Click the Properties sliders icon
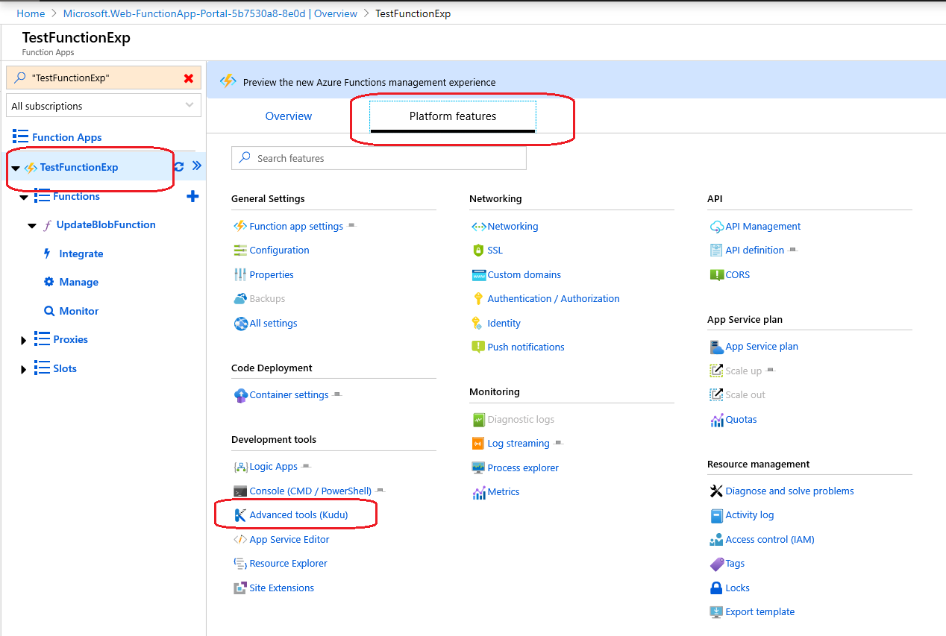The width and height of the screenshot is (946, 636). 240,274
